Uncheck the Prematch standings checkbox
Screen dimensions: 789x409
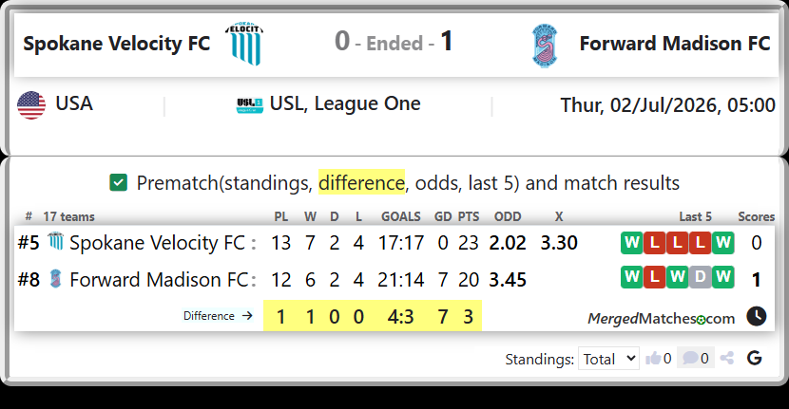click(x=118, y=183)
